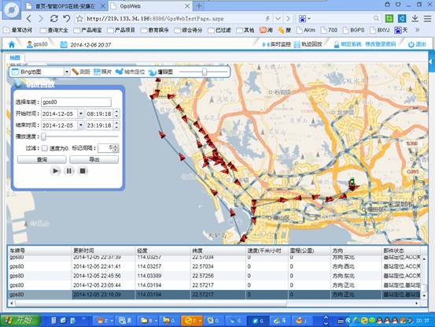The height and width of the screenshot is (327, 435).
Task: Open the 修改登录密码 change password link
Action: [381, 44]
